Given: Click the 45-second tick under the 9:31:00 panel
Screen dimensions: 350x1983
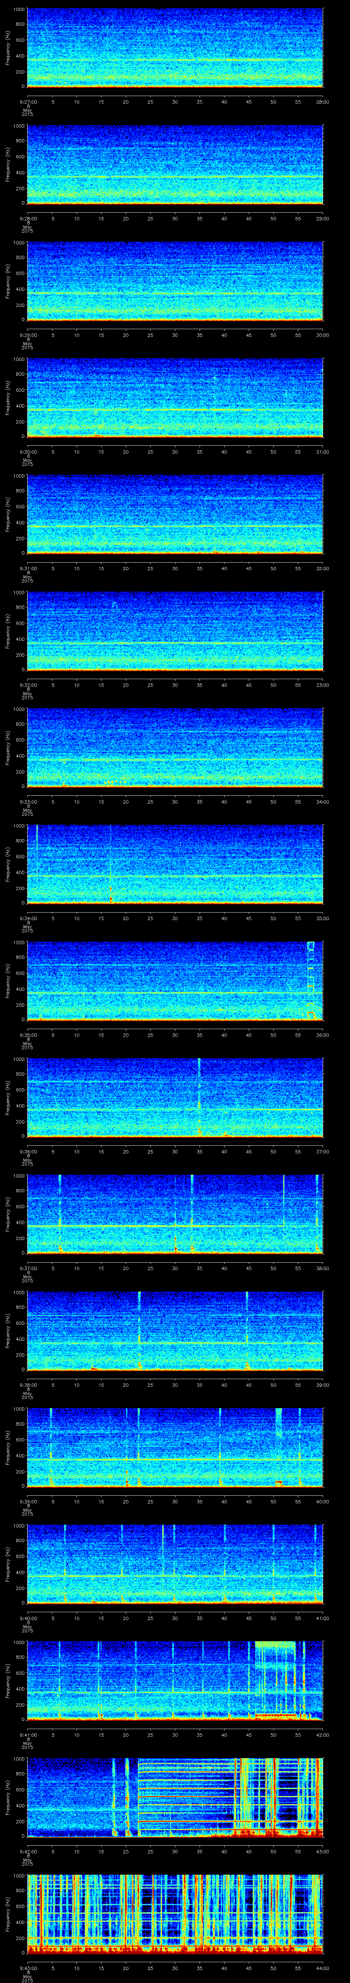Looking at the screenshot, I should [x=248, y=569].
